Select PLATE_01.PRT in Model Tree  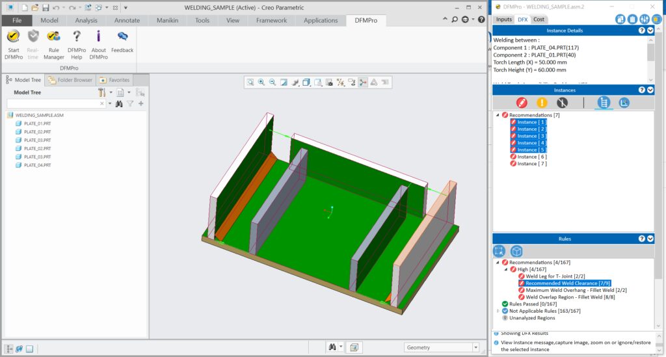click(37, 124)
